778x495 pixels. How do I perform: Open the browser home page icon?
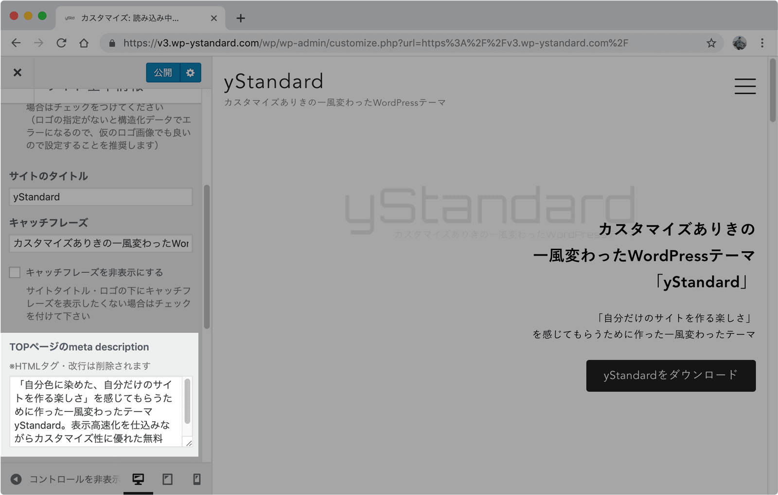click(84, 43)
